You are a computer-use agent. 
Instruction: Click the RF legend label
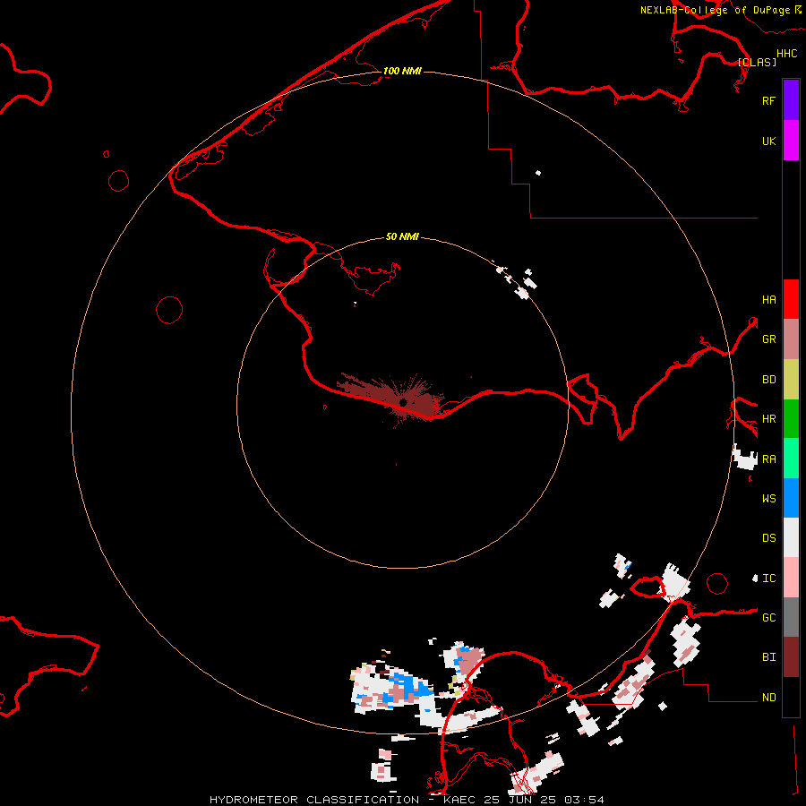pos(768,100)
